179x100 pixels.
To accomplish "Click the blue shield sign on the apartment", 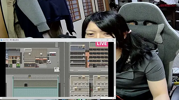I will pos(88,61).
